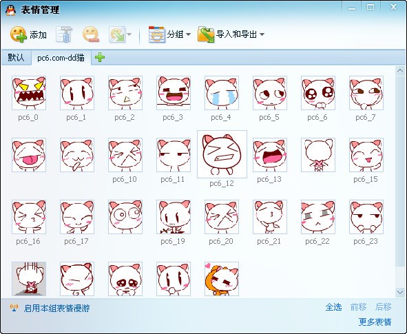
Task: Click the edit emoticon tools icon
Action: (x=64, y=34)
